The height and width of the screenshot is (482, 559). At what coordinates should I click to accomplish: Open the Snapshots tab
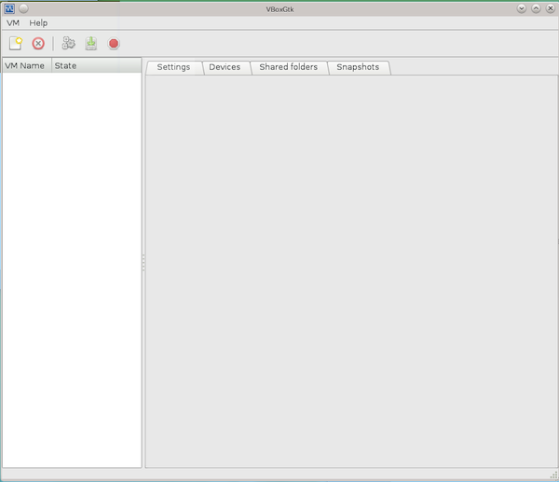[358, 67]
